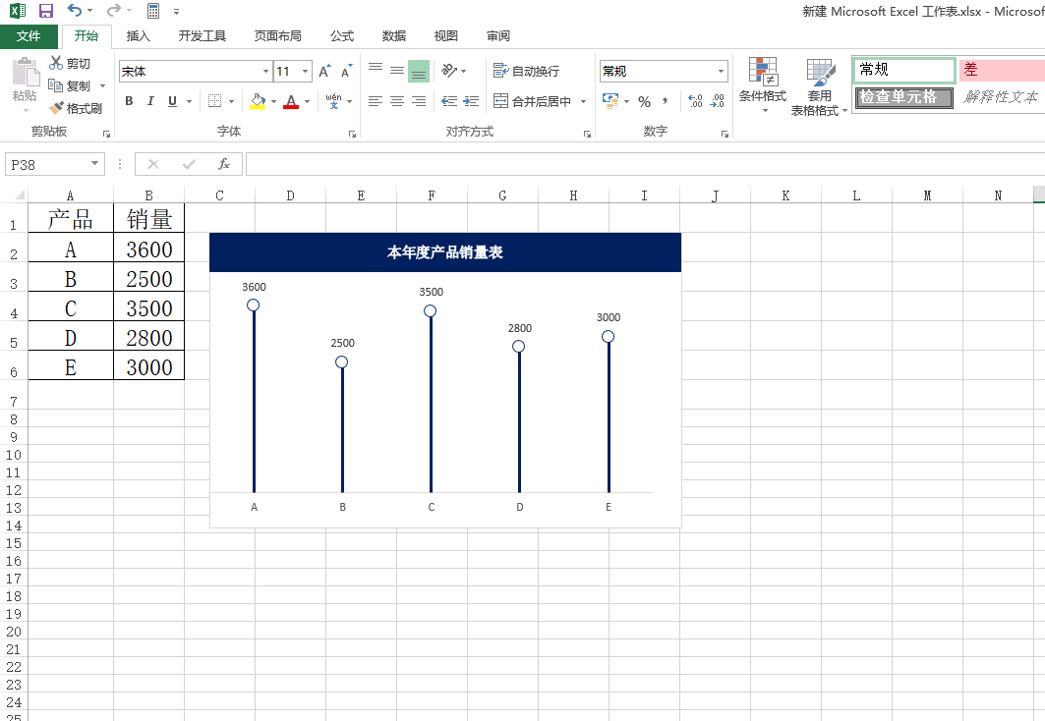Viewport: 1045px width, 721px height.
Task: Apply yellow fill color bucket
Action: click(x=258, y=101)
